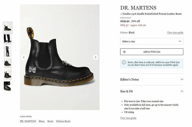Select the fourth thumbnail of boot pair

[x=8, y=63]
